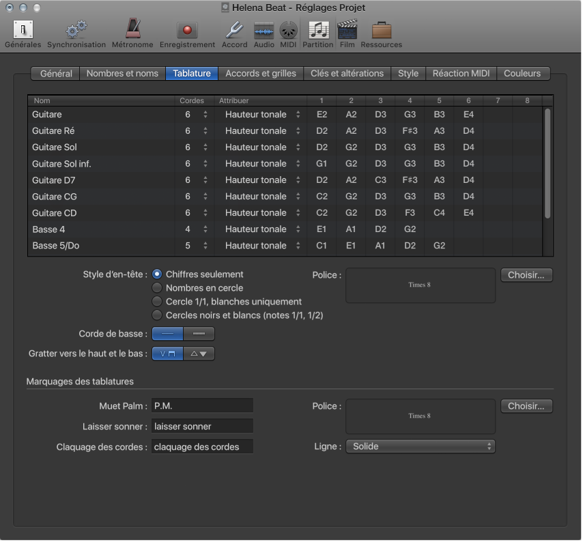Viewport: 583px width, 542px height.
Task: Change Cordes stepper for Guitare D7
Action: [205, 180]
